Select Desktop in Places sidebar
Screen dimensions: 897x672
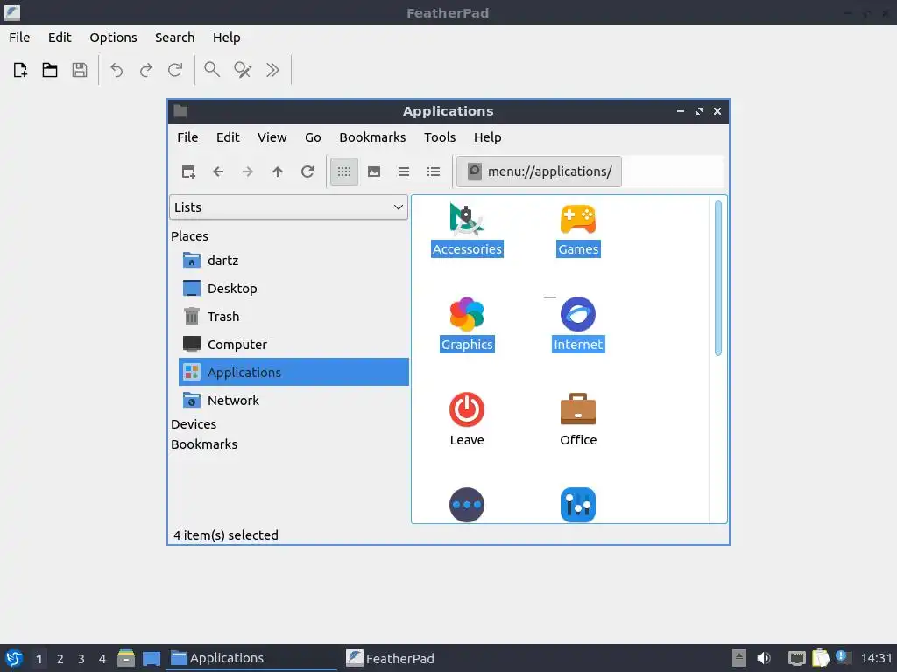294,289
